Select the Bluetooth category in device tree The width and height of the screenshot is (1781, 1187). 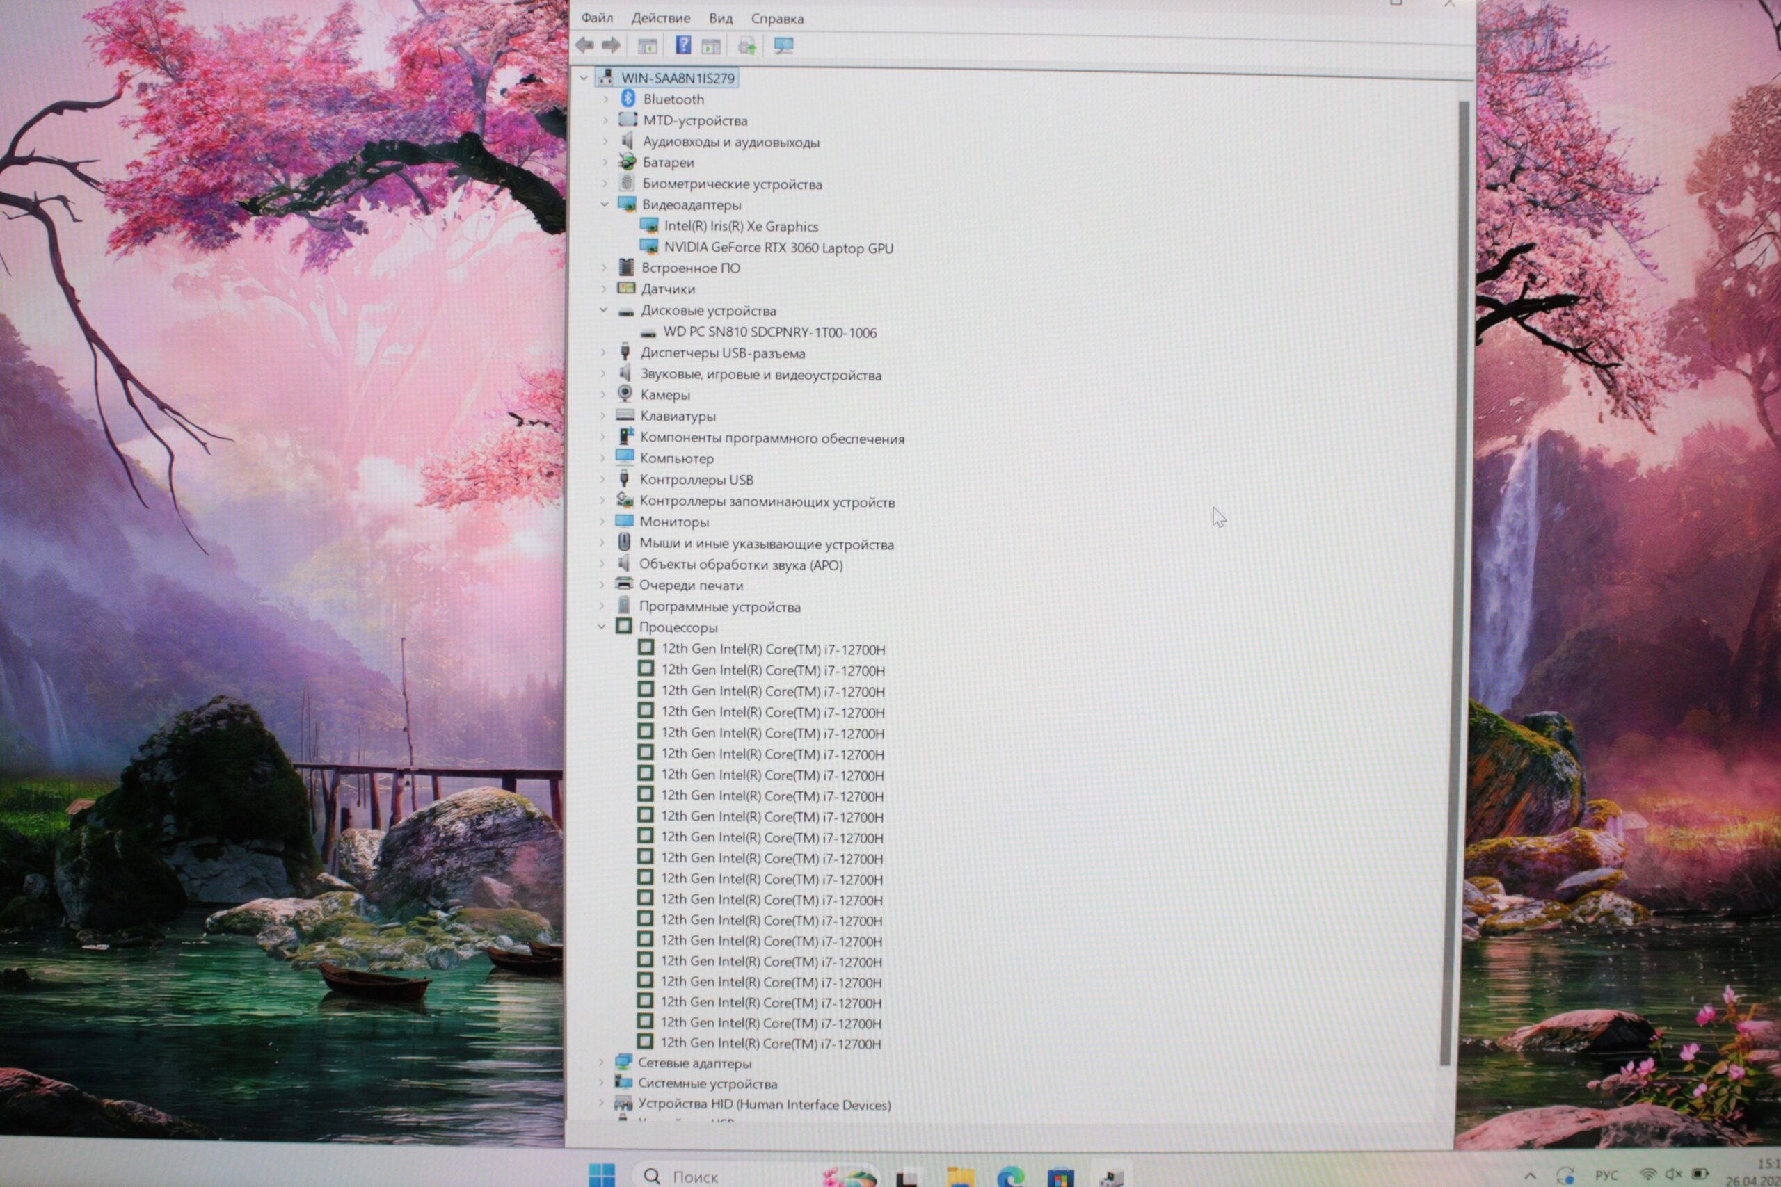(673, 99)
